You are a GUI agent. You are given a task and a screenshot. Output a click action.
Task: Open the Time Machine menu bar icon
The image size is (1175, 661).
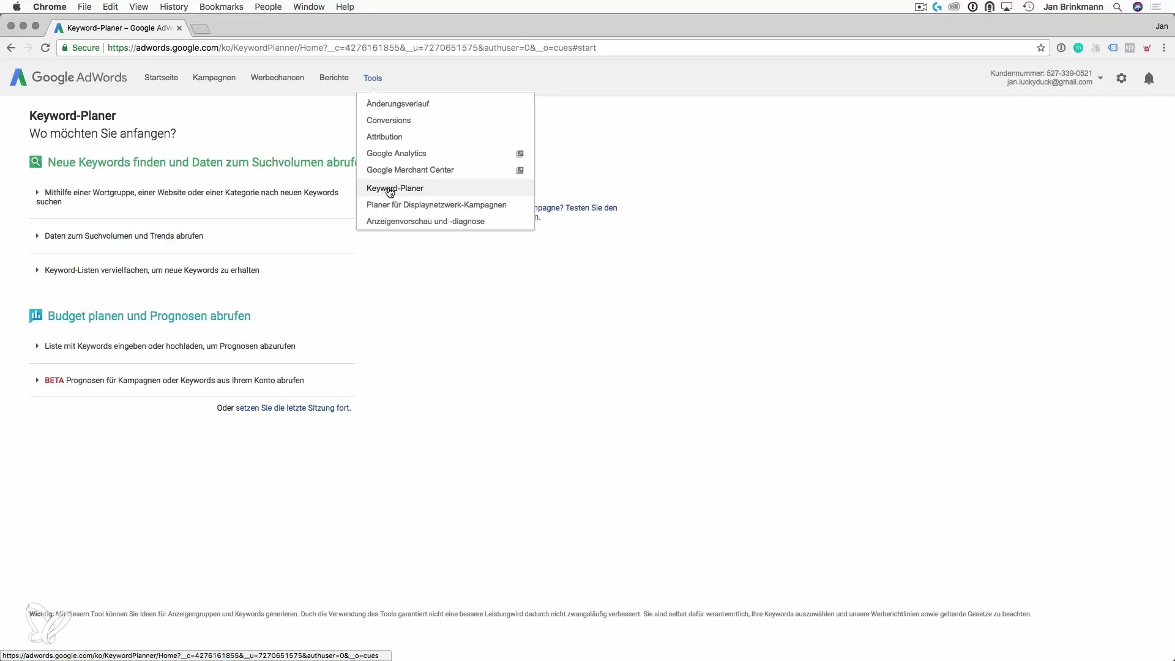(1028, 7)
